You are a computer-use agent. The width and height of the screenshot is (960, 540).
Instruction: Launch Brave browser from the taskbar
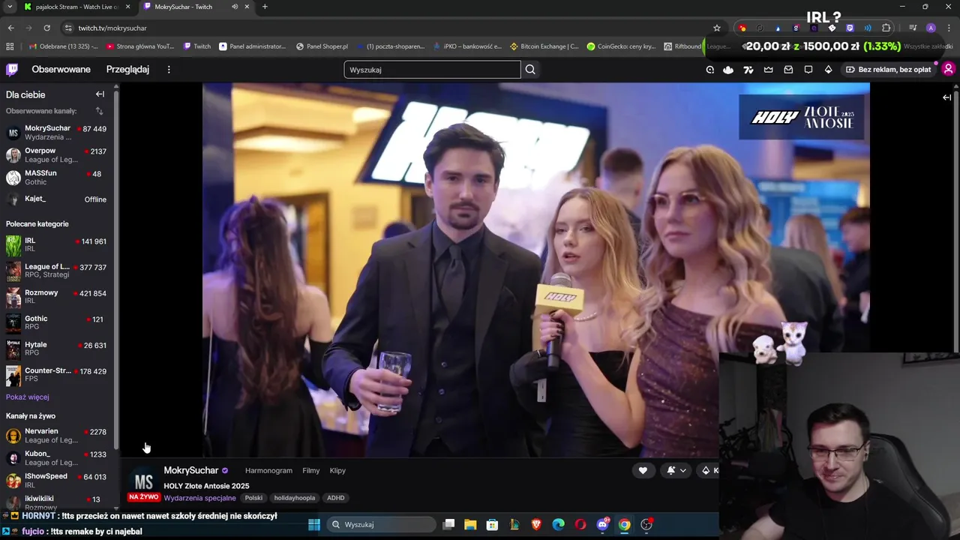coord(536,524)
